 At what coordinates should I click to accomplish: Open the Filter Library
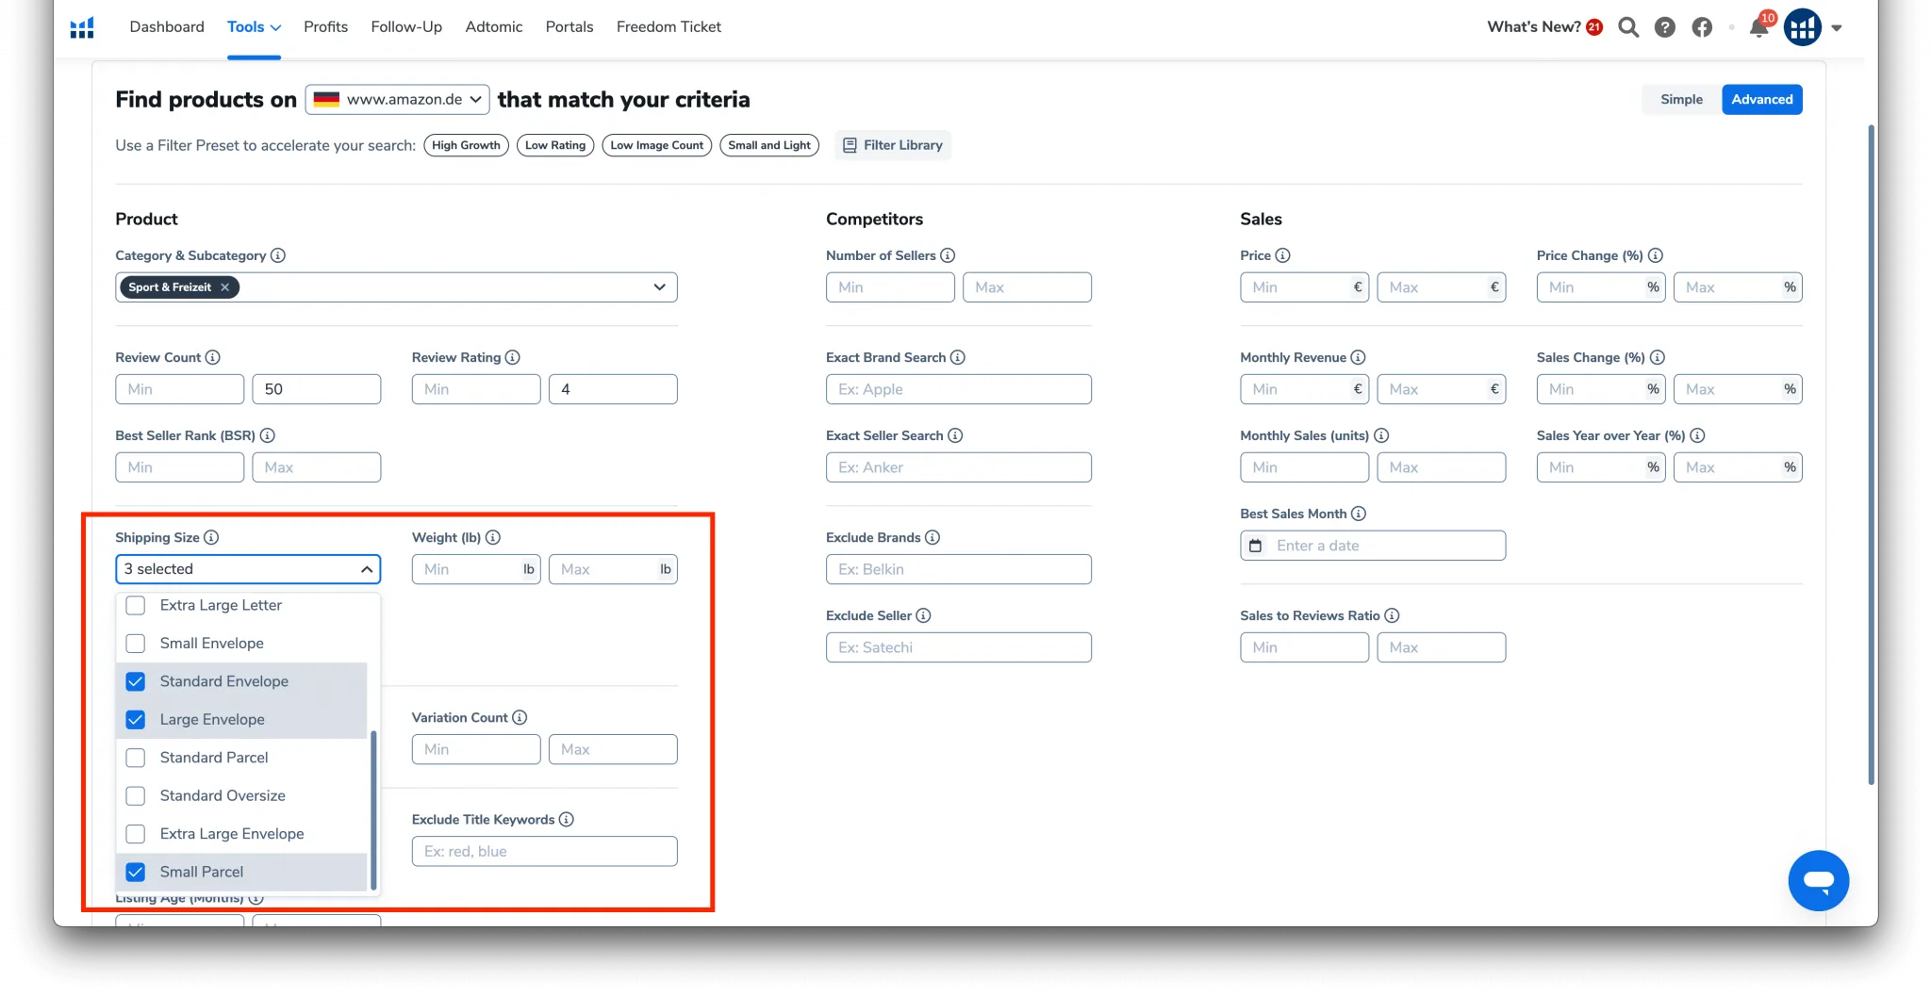tap(892, 145)
